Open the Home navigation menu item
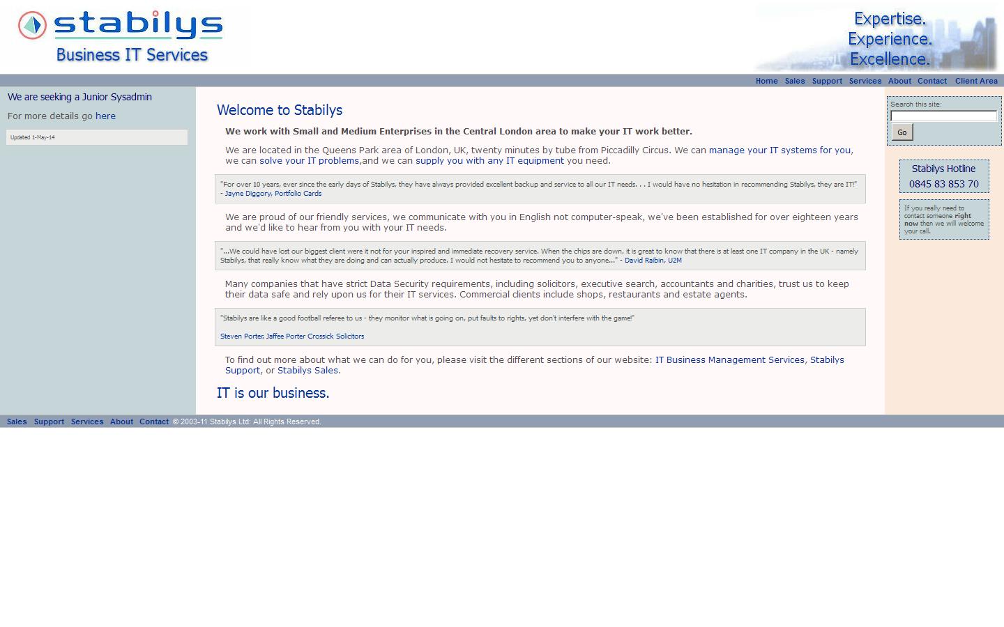1004x627 pixels. (x=766, y=81)
